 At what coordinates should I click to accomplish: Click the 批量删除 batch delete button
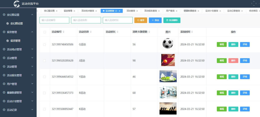click(x=172, y=20)
